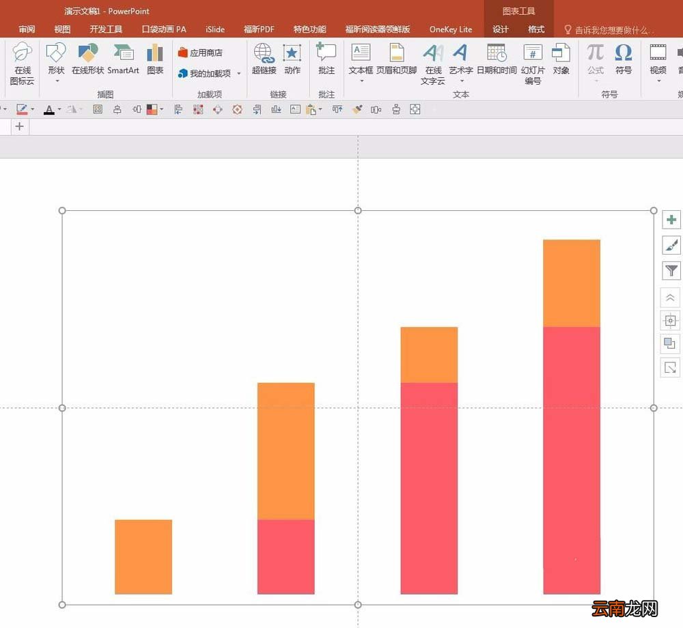Insert a shape using 形状 button
Image resolution: width=683 pixels, height=628 pixels.
click(56, 58)
